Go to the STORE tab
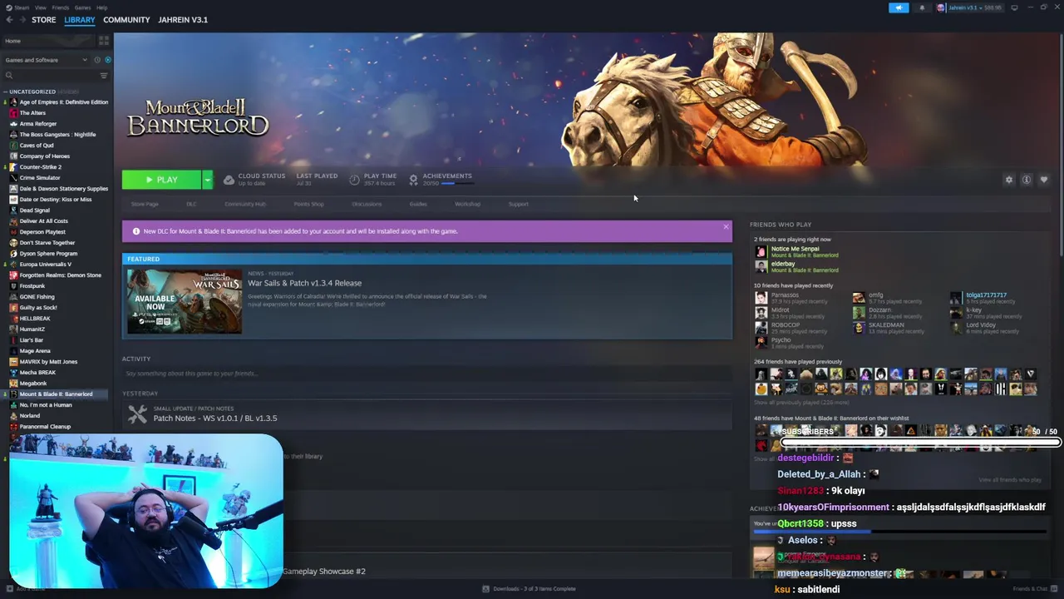Screen dimensions: 1064x599 [44, 20]
